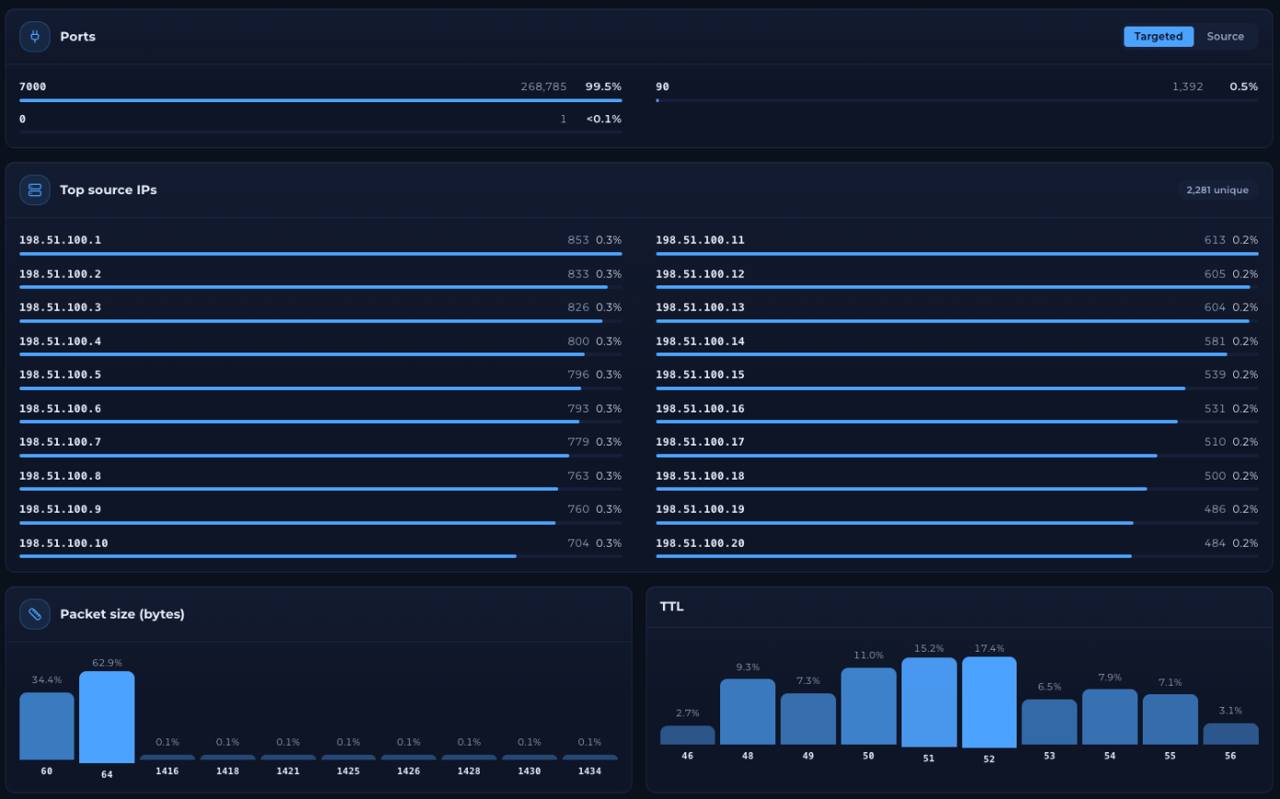Click the 1416-byte packet size bar
Screen dimensions: 1280x799
(168, 758)
